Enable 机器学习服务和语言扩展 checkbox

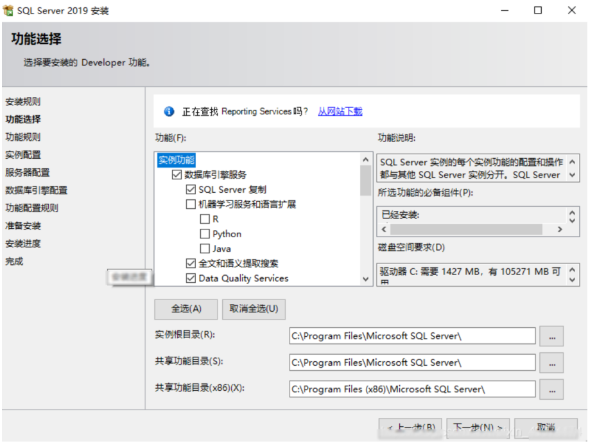pos(191,204)
